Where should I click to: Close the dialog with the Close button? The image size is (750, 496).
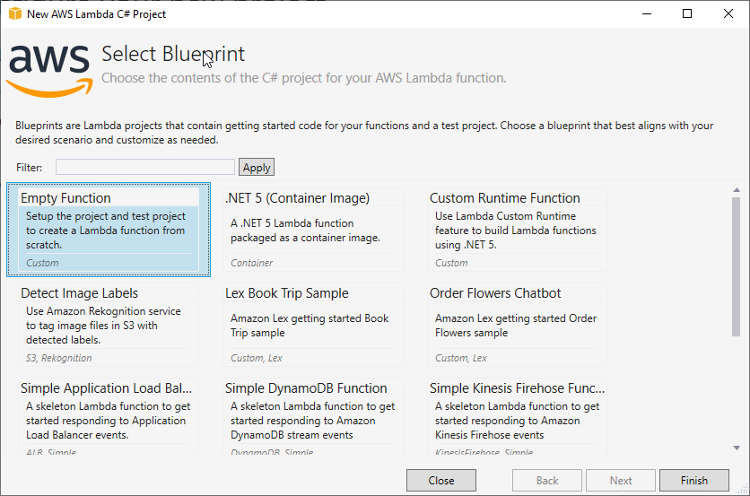point(441,480)
